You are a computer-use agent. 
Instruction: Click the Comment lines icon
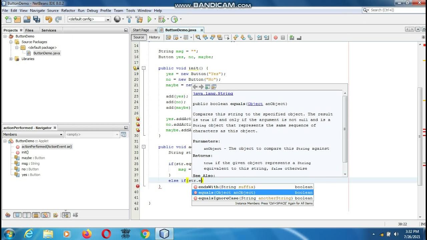(292, 37)
